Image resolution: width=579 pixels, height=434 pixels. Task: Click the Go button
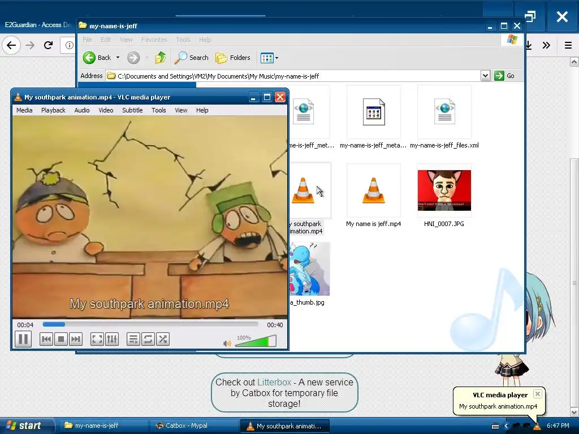(x=504, y=76)
